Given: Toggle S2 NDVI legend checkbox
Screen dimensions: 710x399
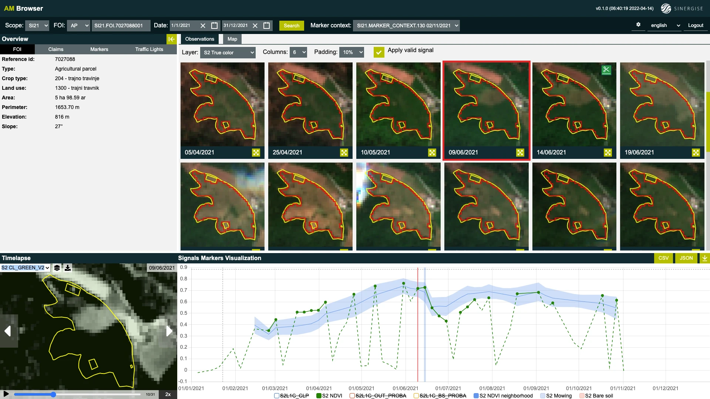Looking at the screenshot, I should [x=319, y=396].
